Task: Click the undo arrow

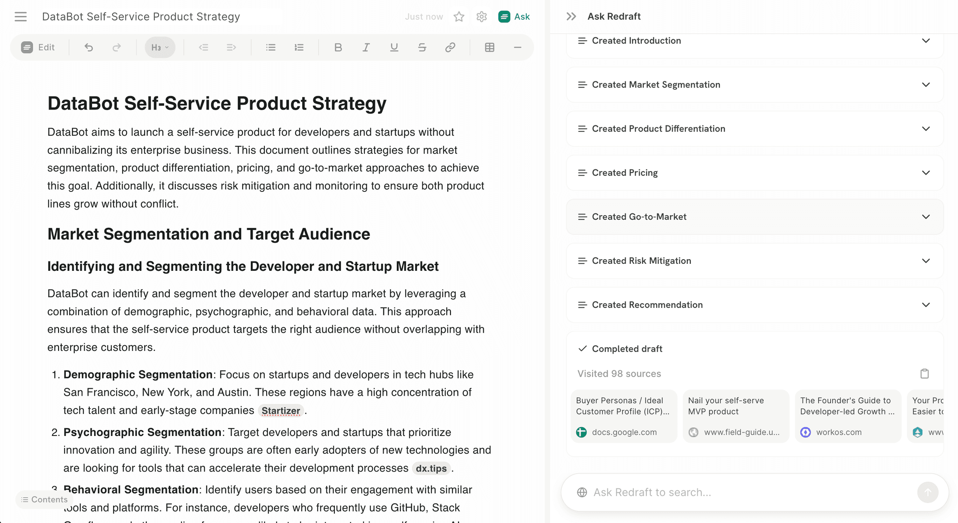Action: pyautogui.click(x=88, y=47)
